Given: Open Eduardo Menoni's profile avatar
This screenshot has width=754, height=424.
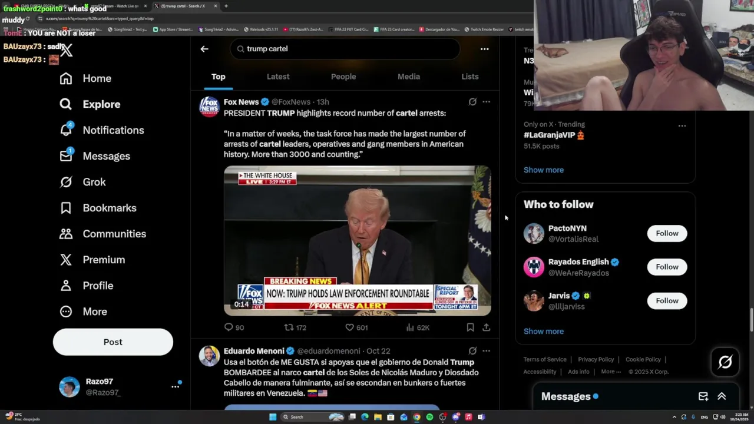Looking at the screenshot, I should [x=209, y=356].
